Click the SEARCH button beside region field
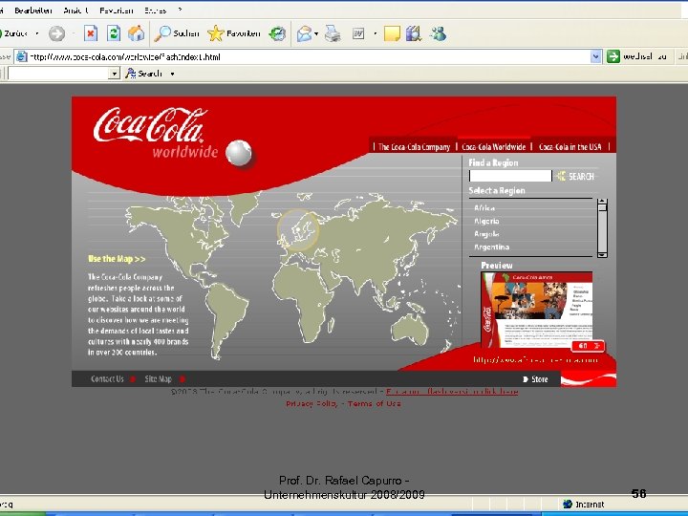688x516 pixels. pyautogui.click(x=575, y=177)
